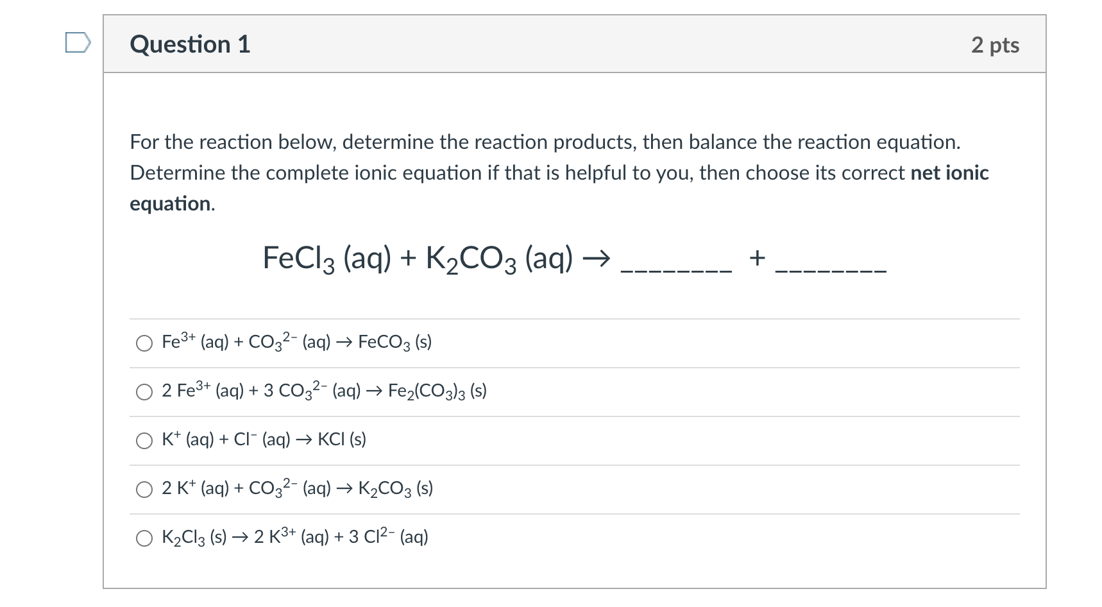Click the circle next to the K2CO3 (s) option
This screenshot has width=1102, height=607.
click(x=144, y=490)
